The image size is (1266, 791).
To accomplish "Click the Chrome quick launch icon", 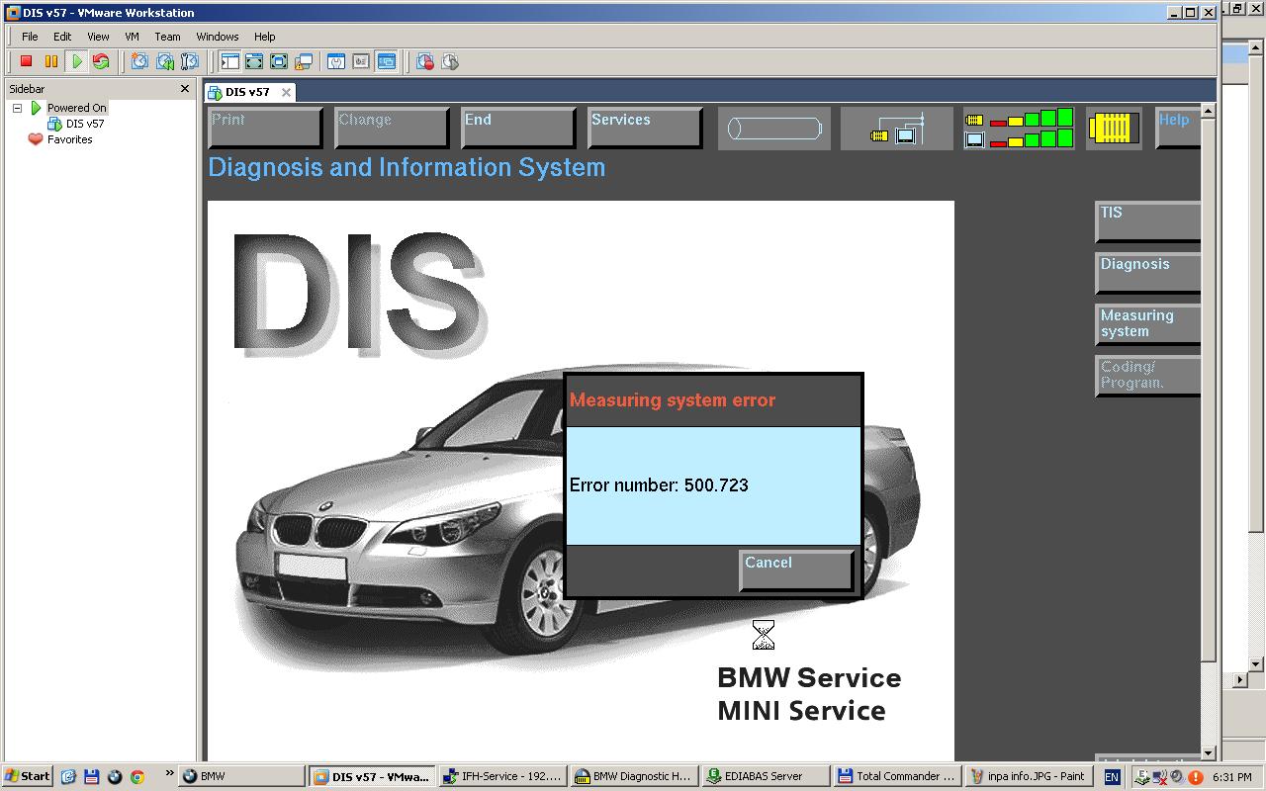I will click(137, 777).
